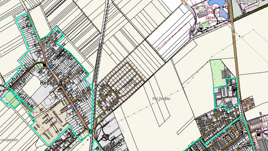Click the black church symbol in southeast settlement
This screenshot has width=268, height=151.
pos(241,132)
